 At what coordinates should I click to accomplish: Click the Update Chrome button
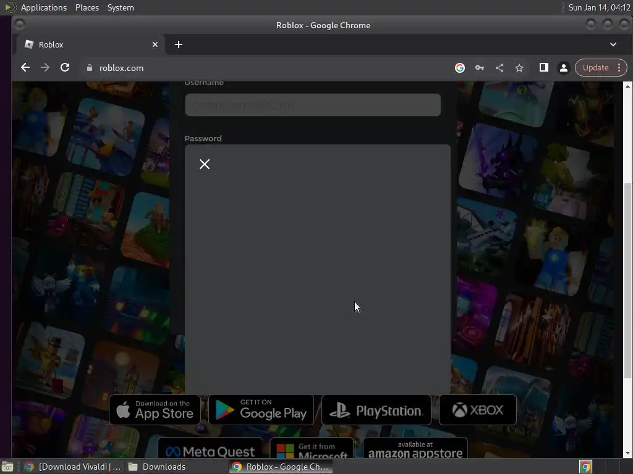click(596, 68)
